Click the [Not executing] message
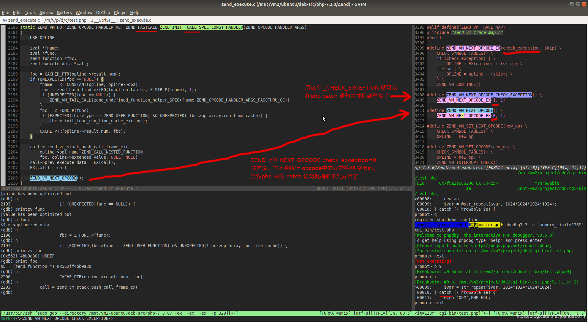This screenshot has height=322, width=588. pyautogui.click(x=433, y=261)
